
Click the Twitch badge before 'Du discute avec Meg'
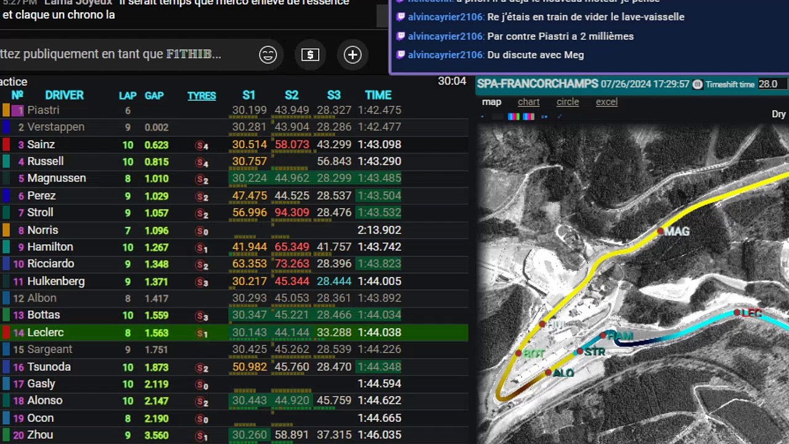[401, 55]
